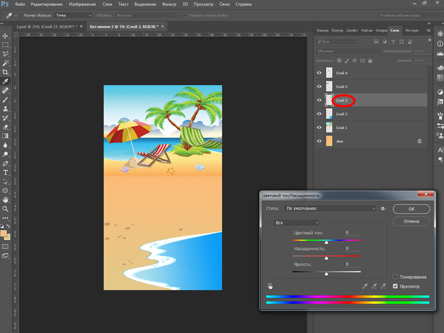Click the on-image adjustment hand icon
Viewport: 444px width, 333px height.
tap(270, 286)
